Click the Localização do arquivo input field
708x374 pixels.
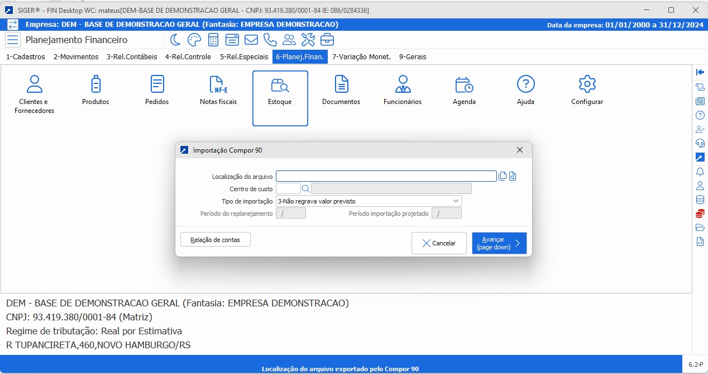pos(386,177)
